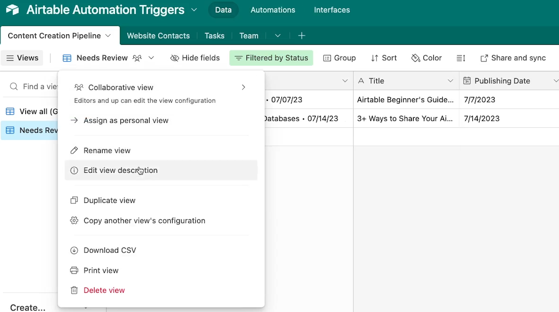Click the Airtable logo icon
This screenshot has height=312, width=559.
[x=12, y=10]
